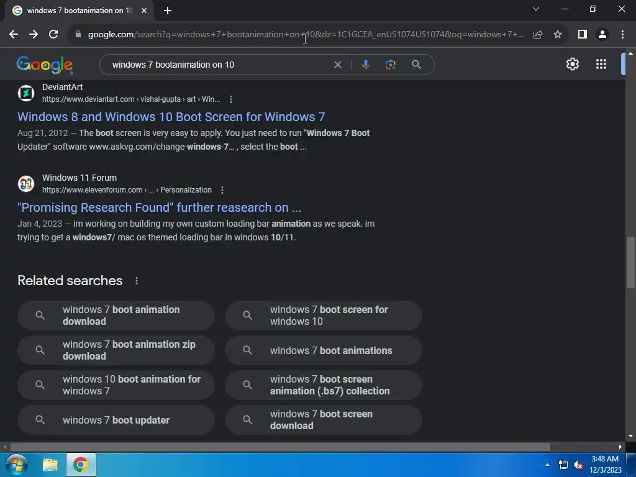636x477 pixels.
Task: Click the vertical scrollbar thumb
Action: pos(630,263)
